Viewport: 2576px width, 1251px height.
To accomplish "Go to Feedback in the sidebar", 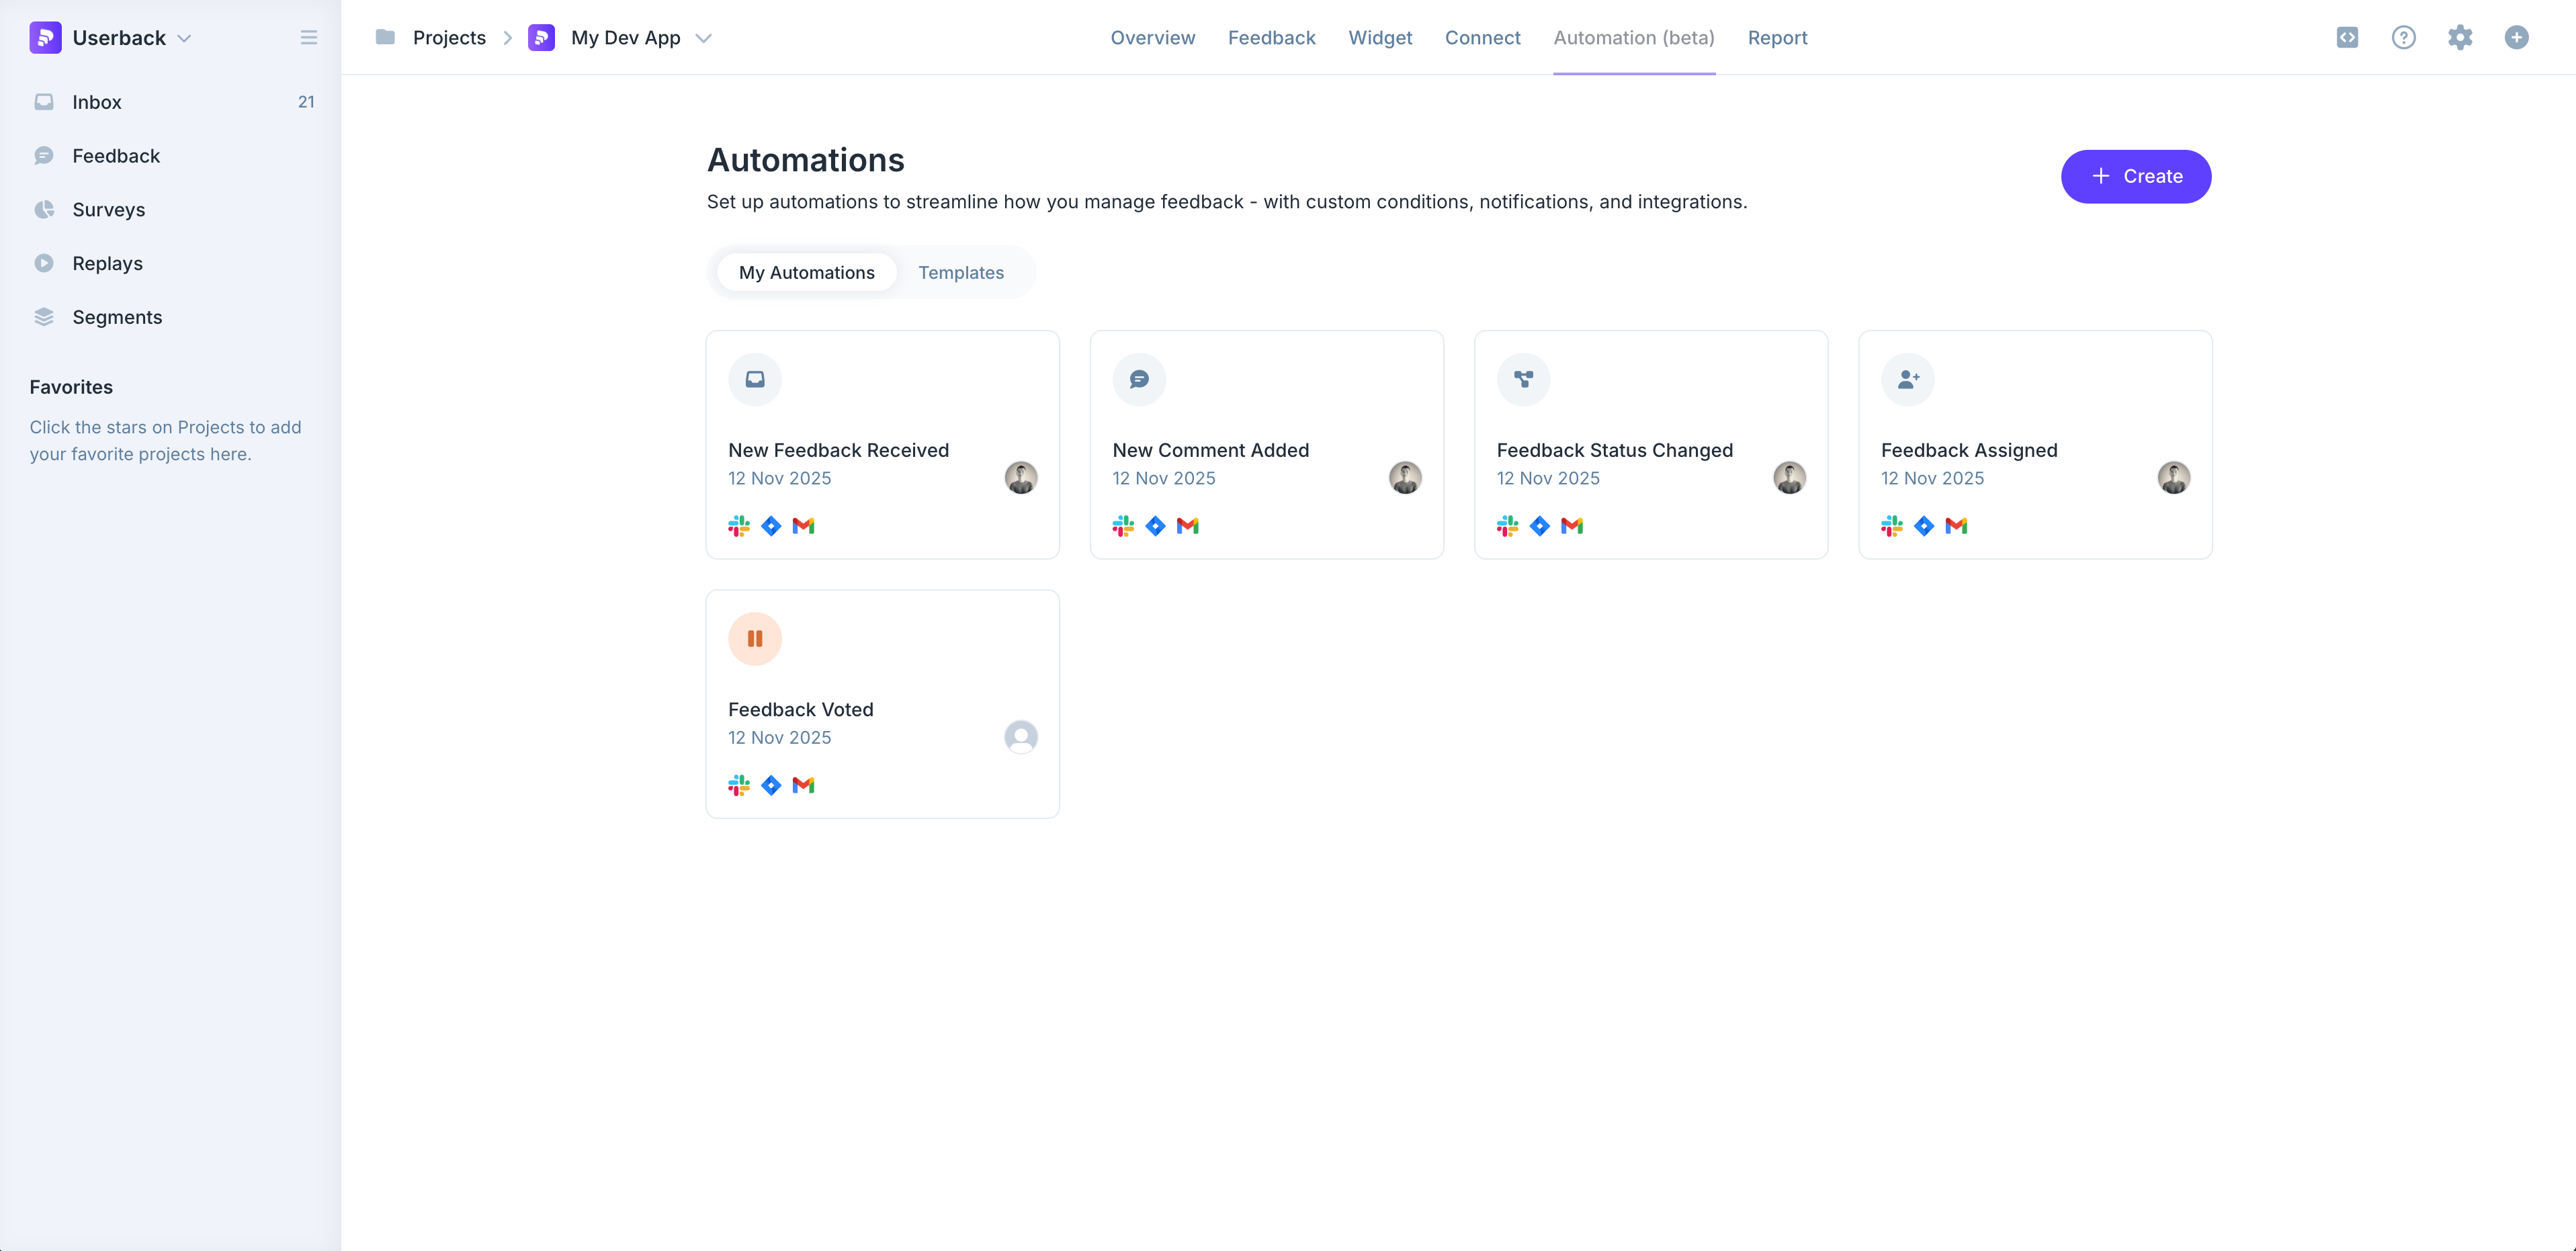I will 171,156.
